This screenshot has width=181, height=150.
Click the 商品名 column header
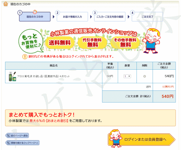[x=54, y=65]
